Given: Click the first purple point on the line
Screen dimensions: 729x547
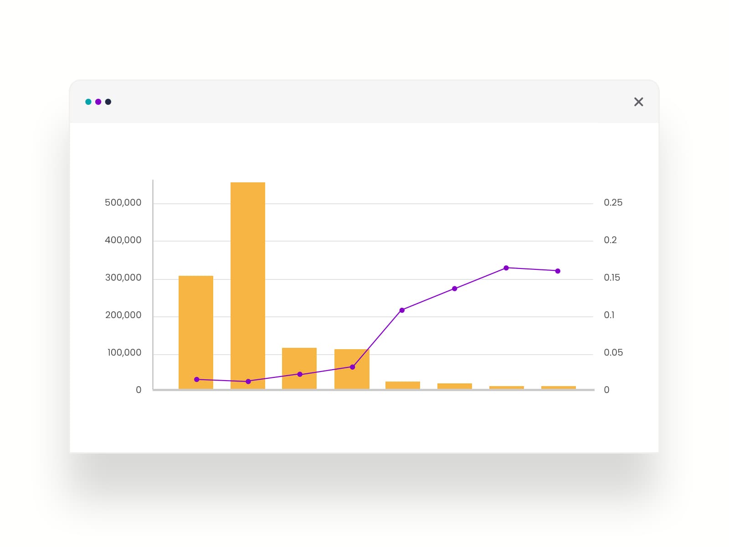Looking at the screenshot, I should tap(197, 379).
